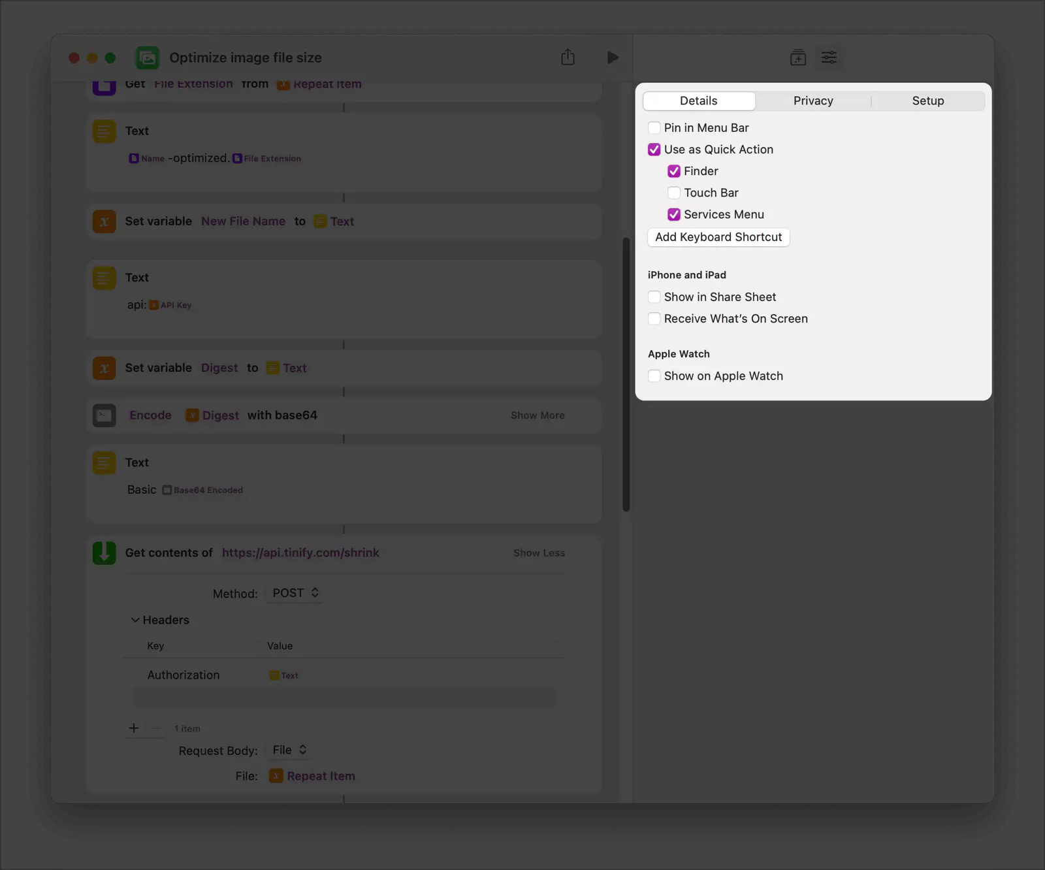Open the share sheet for this shortcut
Screen dimensions: 1045x870
567,57
